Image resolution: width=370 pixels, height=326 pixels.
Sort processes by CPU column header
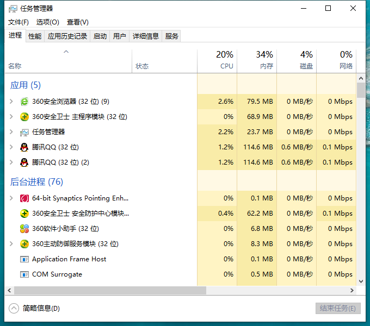217,61
